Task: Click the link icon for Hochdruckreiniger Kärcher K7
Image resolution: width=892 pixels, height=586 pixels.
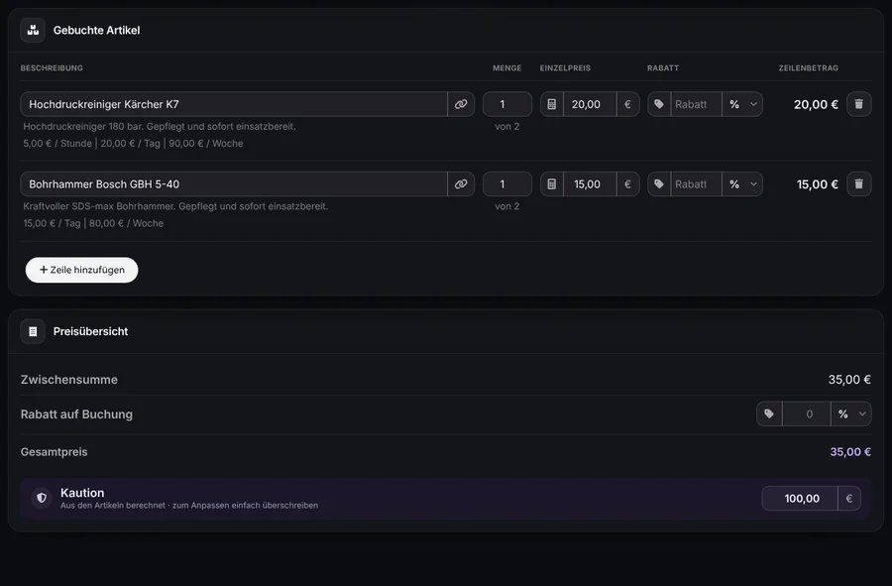Action: (461, 104)
